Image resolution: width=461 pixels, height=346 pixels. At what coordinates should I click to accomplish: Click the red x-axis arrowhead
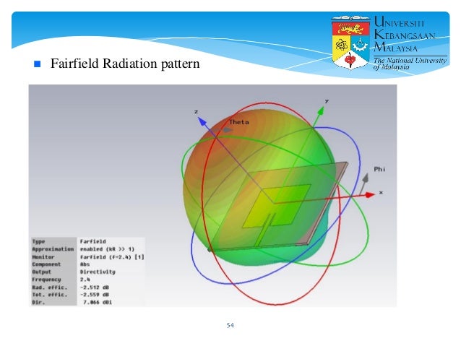[369, 194]
